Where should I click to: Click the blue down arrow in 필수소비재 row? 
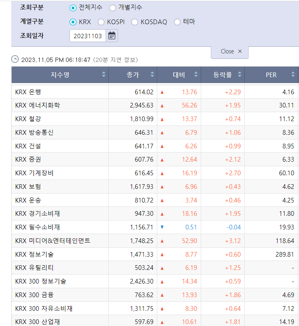tap(162, 227)
